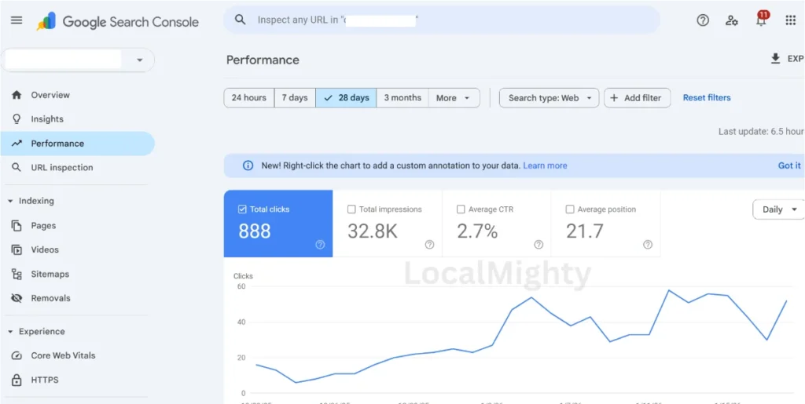Click Learn more link in banner
805x404 pixels.
click(546, 166)
